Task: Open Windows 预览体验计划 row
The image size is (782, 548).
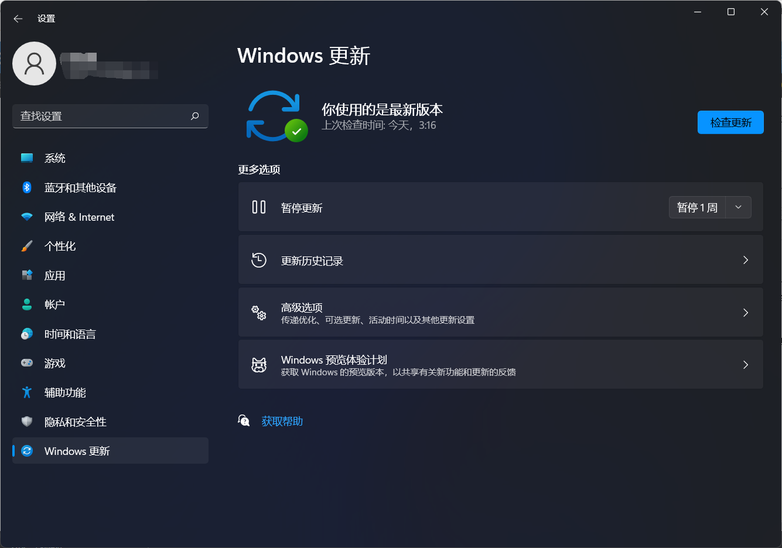Action: click(501, 365)
